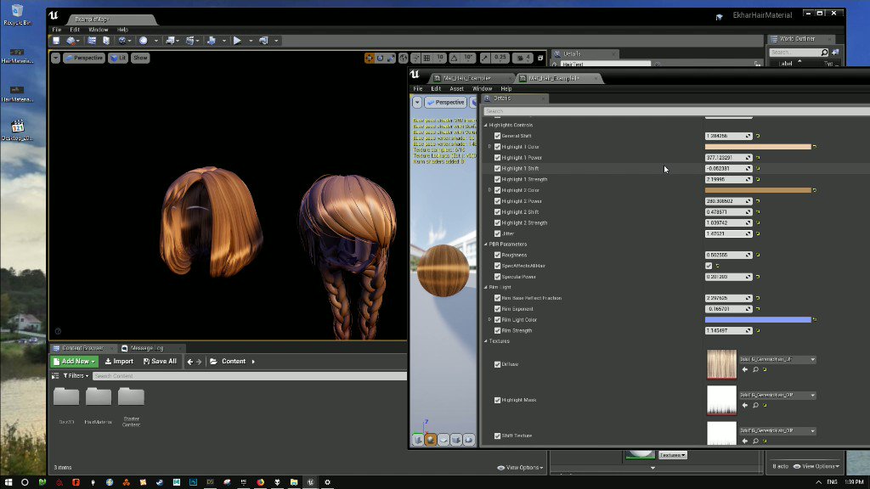Click the Add New button
870x489 pixels.
pyautogui.click(x=74, y=362)
